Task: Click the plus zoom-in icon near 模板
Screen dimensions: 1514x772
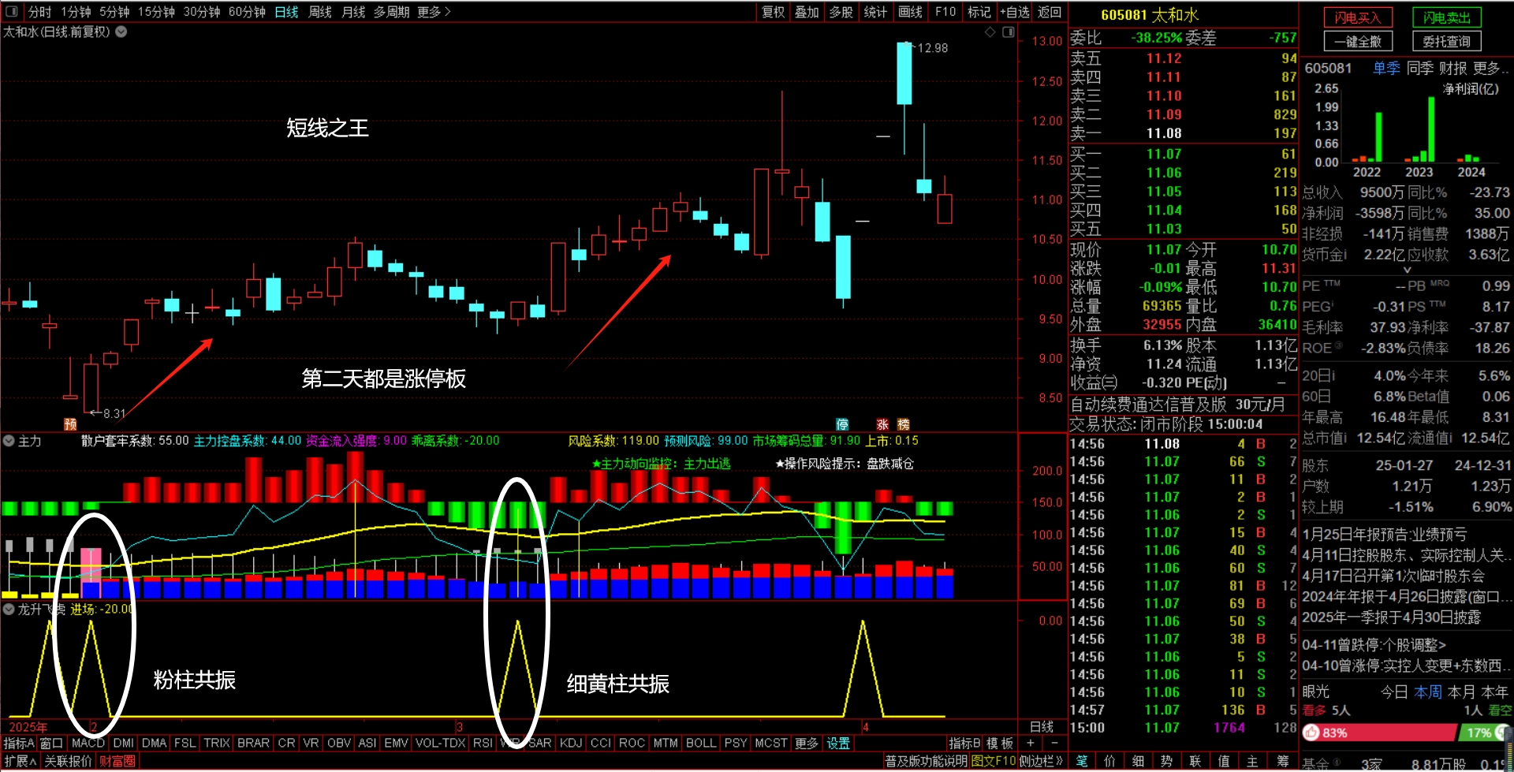Action: (1031, 743)
